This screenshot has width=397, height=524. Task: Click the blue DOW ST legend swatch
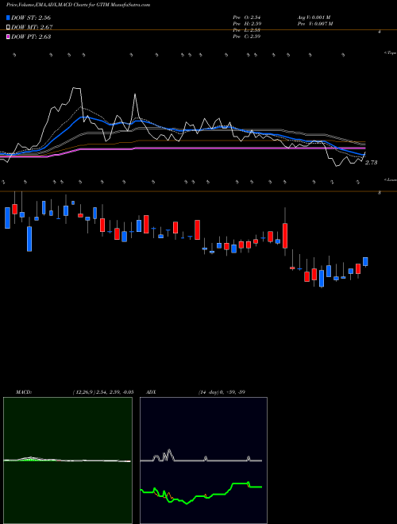8,17
